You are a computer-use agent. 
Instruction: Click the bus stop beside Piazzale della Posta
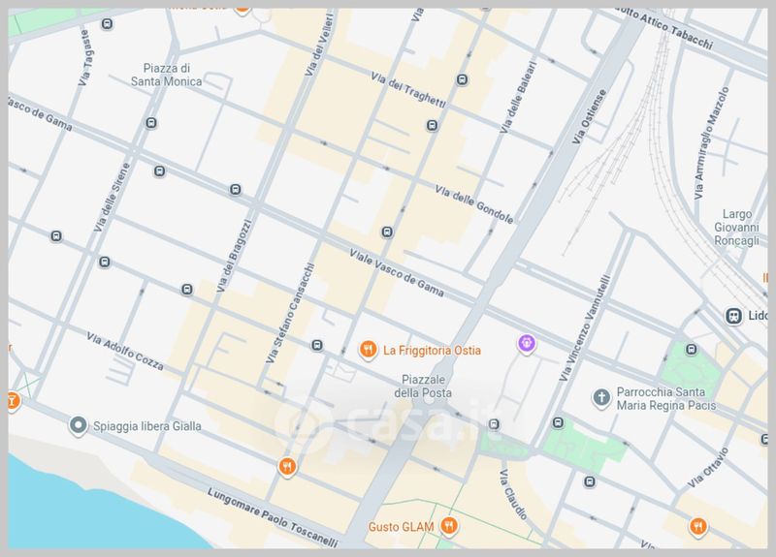click(x=494, y=423)
